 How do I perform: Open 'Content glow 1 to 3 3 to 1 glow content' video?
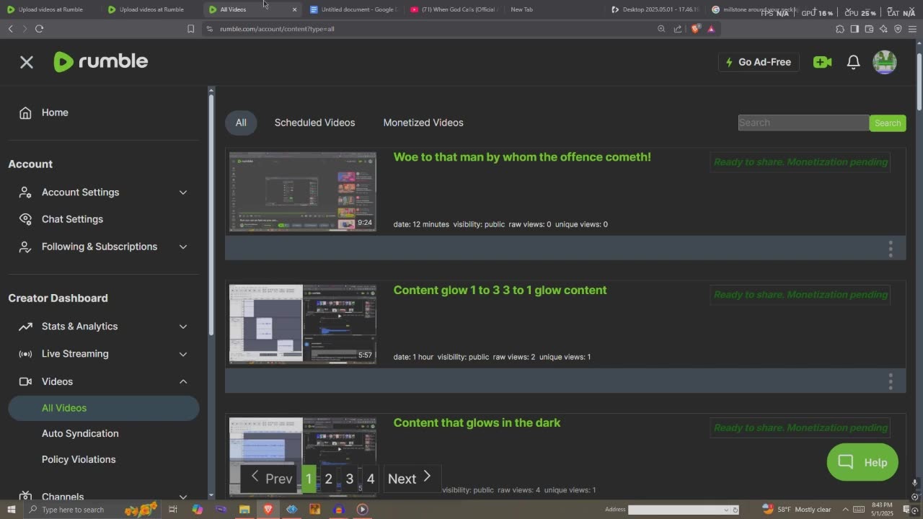(500, 290)
